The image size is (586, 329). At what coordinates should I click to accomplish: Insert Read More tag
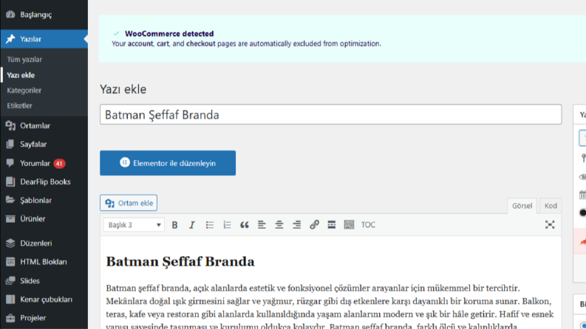pyautogui.click(x=332, y=225)
